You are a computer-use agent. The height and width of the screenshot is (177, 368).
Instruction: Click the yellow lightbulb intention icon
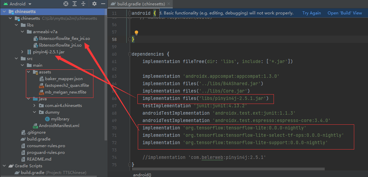point(136,33)
